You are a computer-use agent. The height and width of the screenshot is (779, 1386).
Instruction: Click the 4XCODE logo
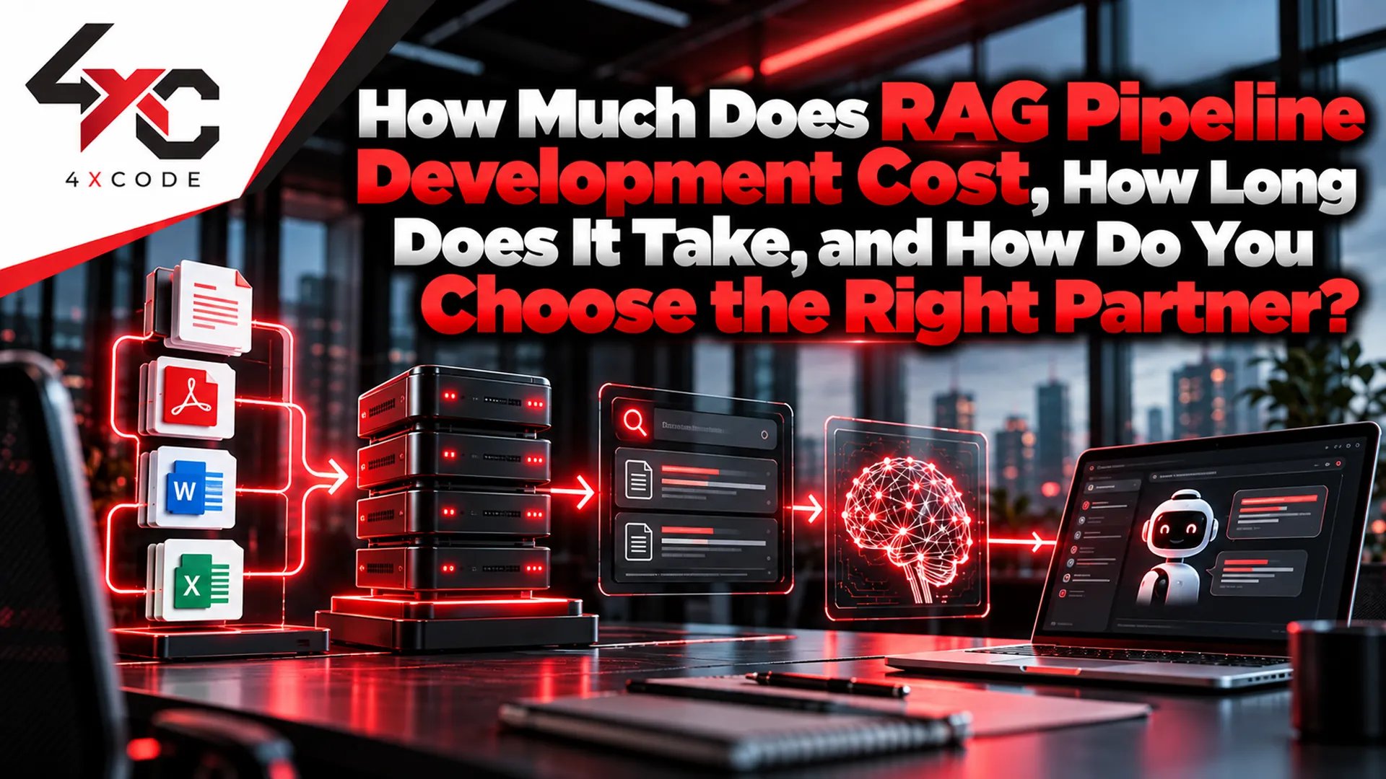point(123,105)
